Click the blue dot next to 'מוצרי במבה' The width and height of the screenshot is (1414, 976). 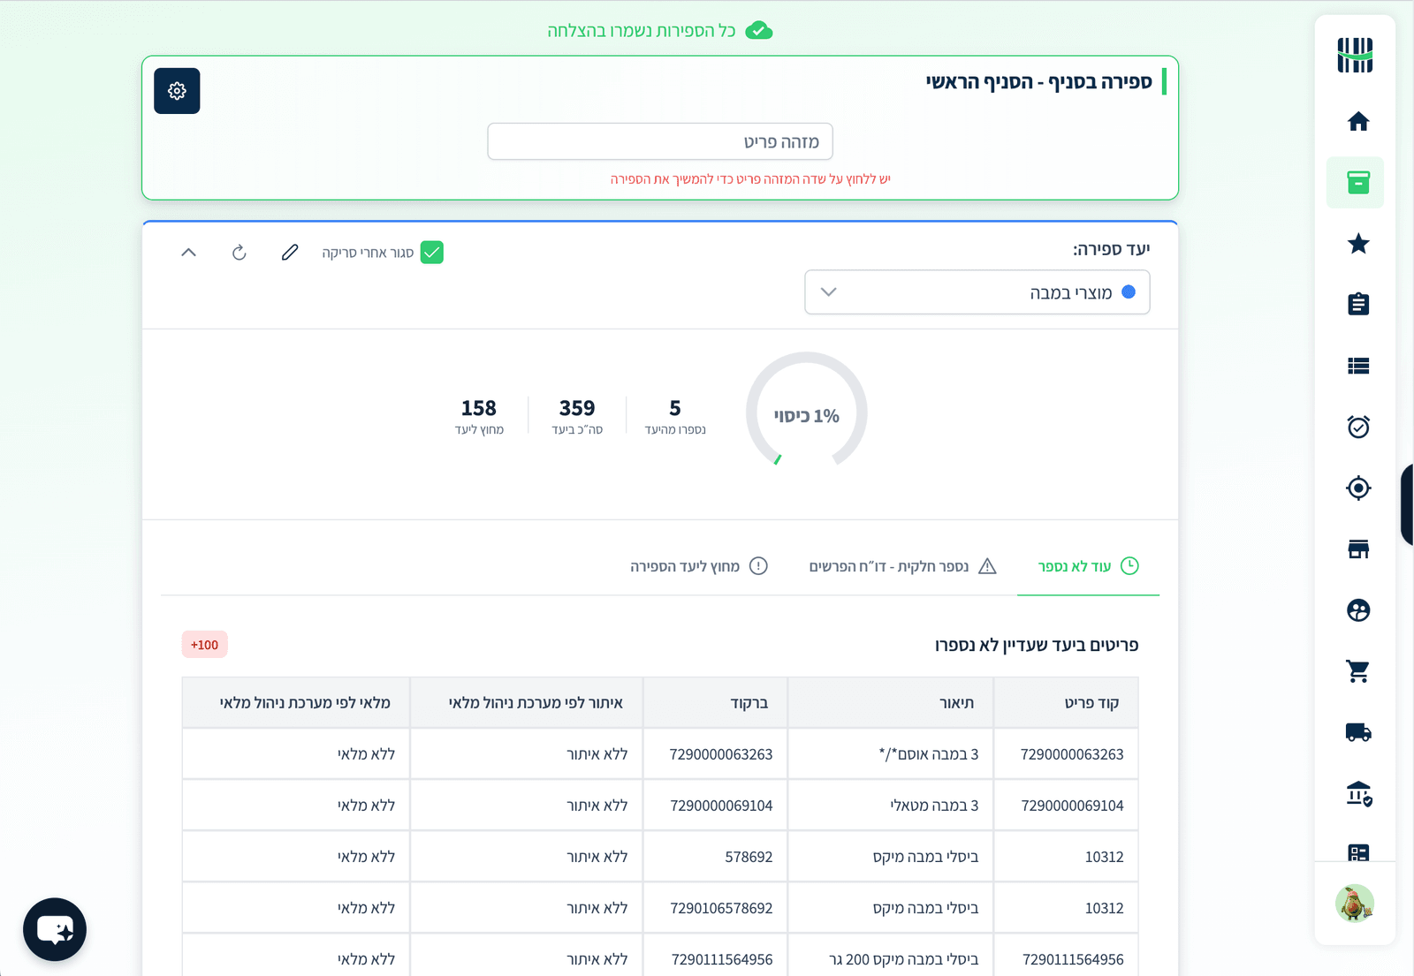[x=1129, y=292]
